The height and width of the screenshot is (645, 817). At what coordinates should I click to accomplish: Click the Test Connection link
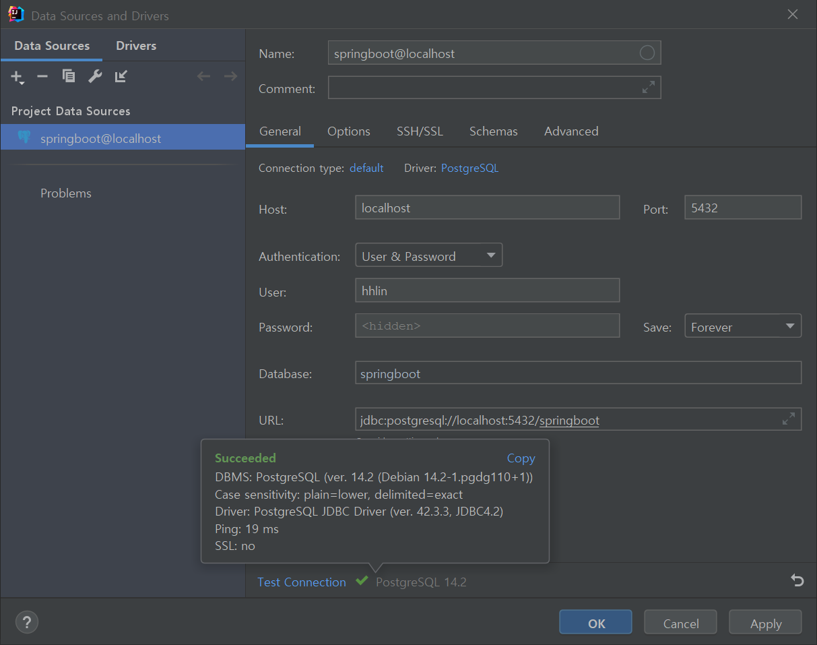pos(302,582)
